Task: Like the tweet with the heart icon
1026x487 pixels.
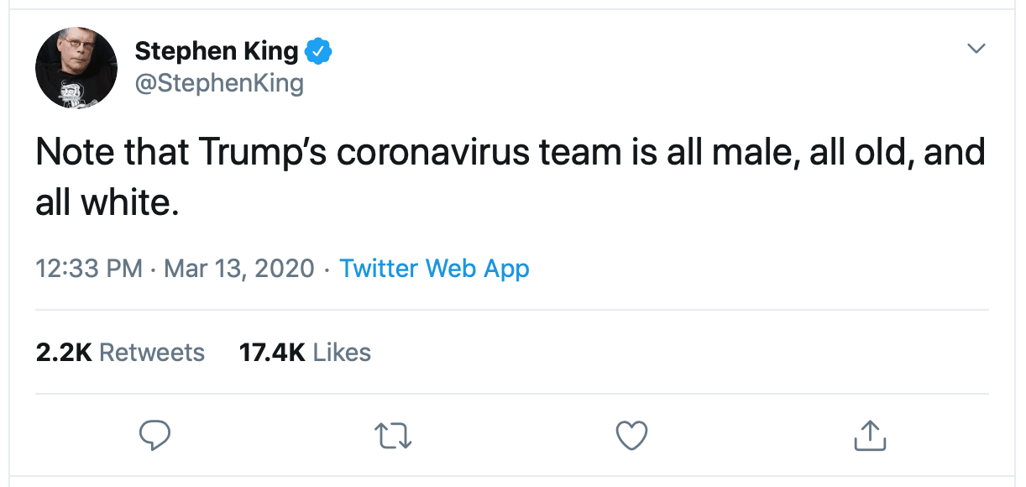Action: coord(631,434)
